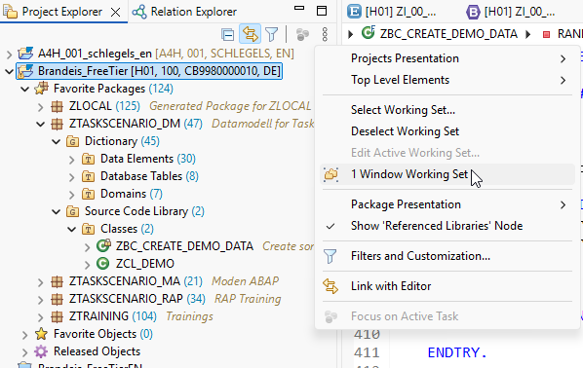
Task: Click the Domains folder icon
Action: 88,194
